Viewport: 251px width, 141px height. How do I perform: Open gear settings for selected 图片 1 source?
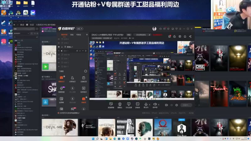77,51
